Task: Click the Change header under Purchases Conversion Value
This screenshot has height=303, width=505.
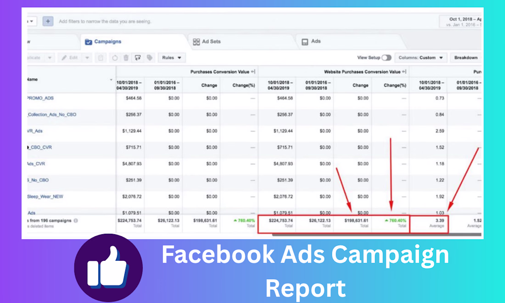Action: [x=209, y=85]
